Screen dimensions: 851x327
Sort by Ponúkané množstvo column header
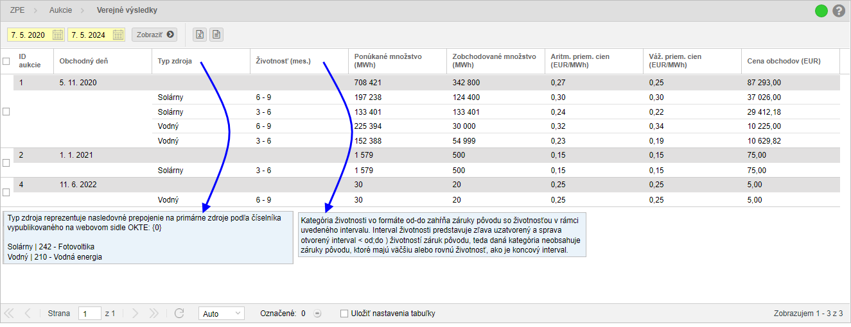pos(398,61)
